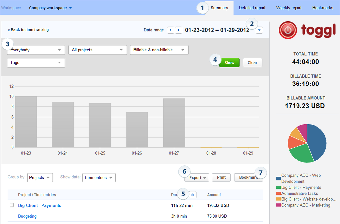Screen dimensions: 340x224
Task: Click the gear icon in the Duration column
Action: pos(193,195)
